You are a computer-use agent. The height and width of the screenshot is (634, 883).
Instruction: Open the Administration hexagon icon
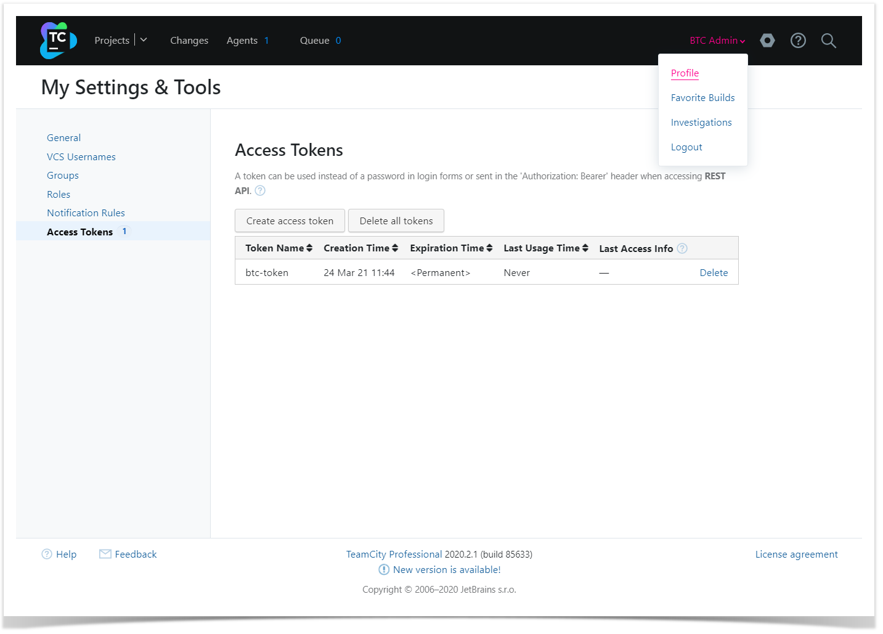[x=767, y=41]
